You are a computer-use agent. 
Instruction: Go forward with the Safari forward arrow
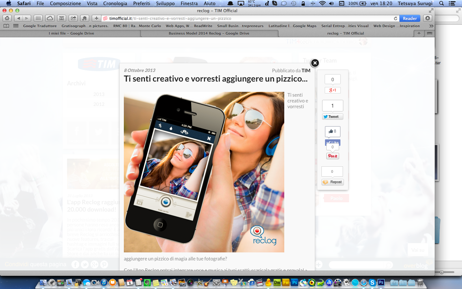(x=27, y=18)
